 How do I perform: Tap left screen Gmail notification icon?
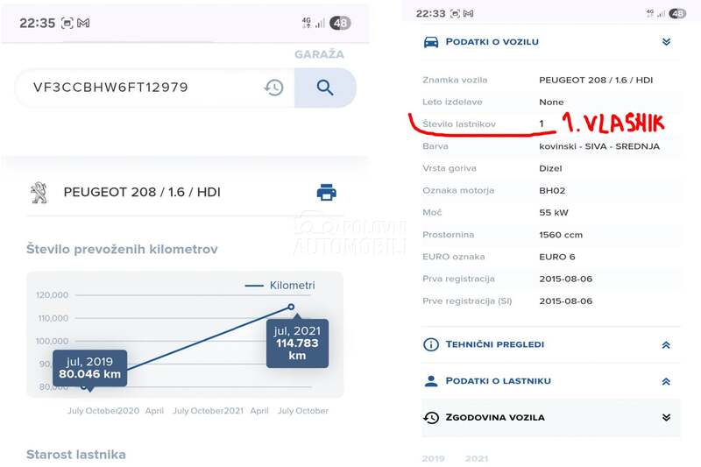pos(83,23)
